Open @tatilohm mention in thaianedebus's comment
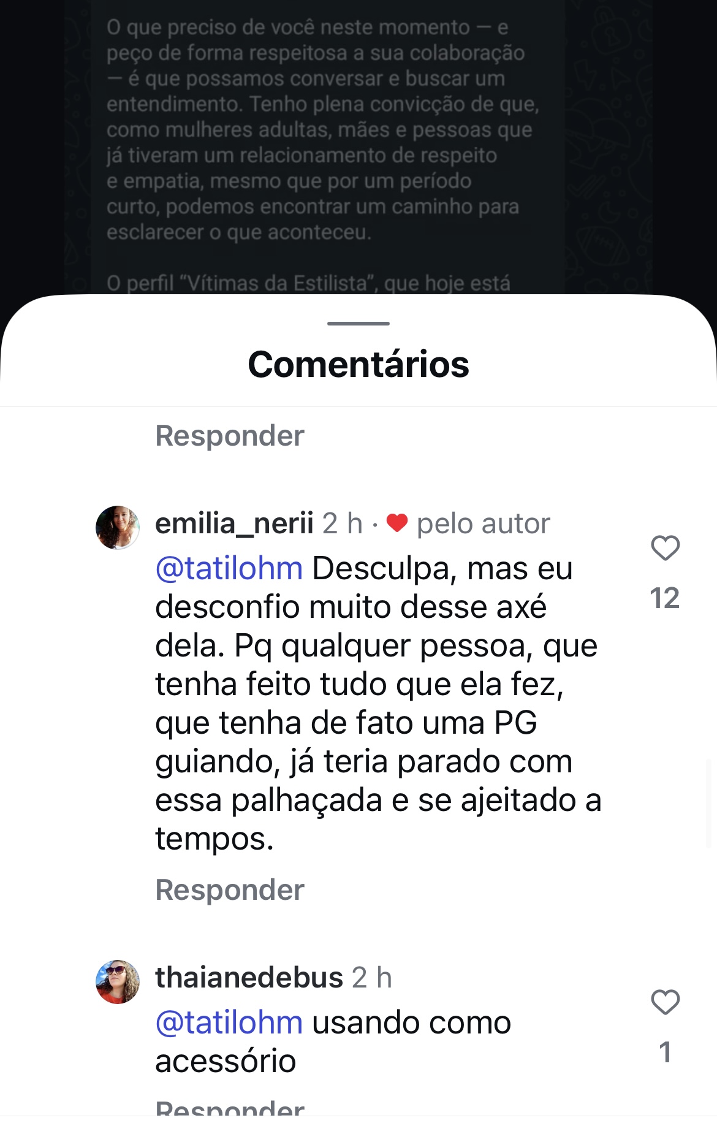Viewport: 717px width, 1134px height. pyautogui.click(x=229, y=1022)
